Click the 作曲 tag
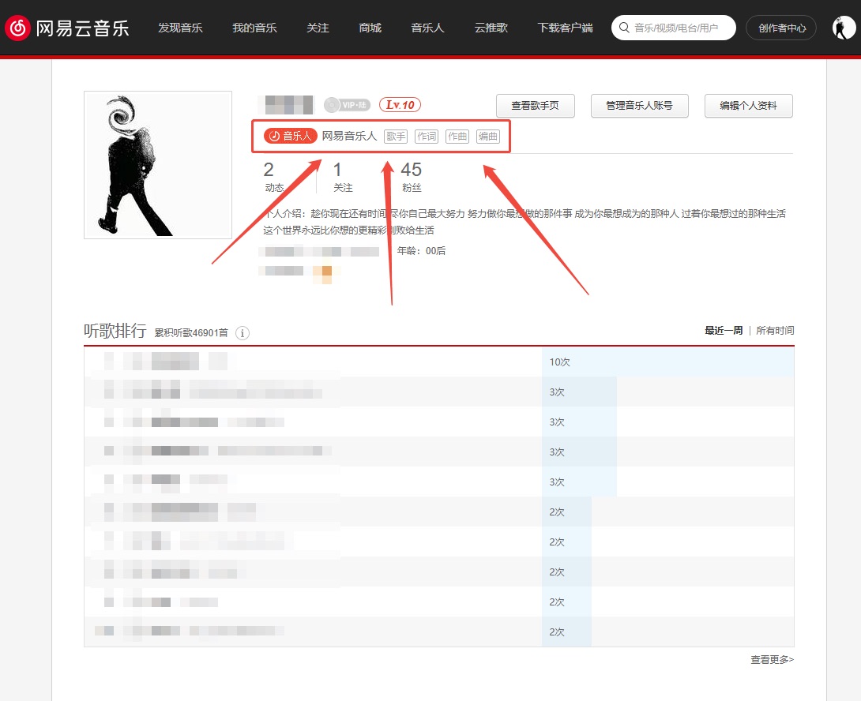Image resolution: width=861 pixels, height=701 pixels. pyautogui.click(x=457, y=136)
